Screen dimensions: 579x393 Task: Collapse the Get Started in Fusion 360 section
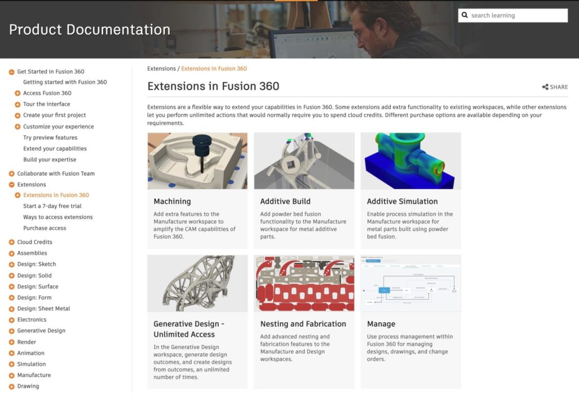(11, 71)
